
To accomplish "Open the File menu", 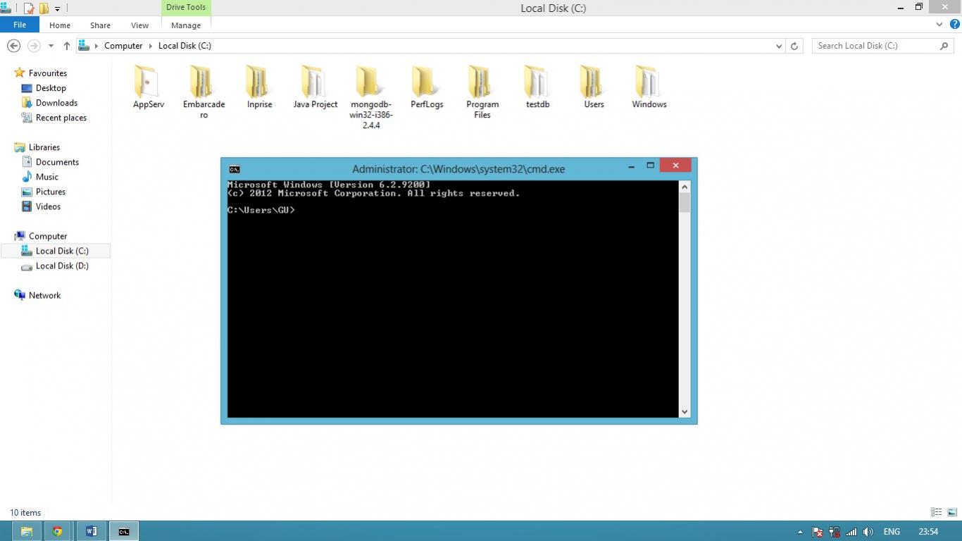I will click(20, 25).
